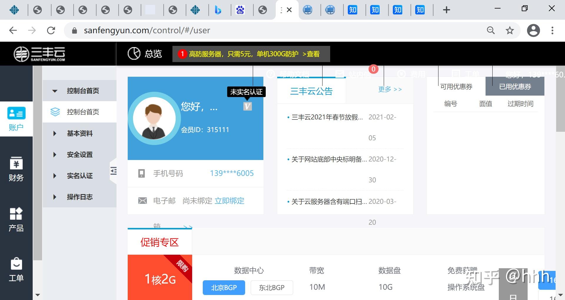Click the browser forward arrow
Viewport: 565px width, 300px height.
(x=32, y=30)
